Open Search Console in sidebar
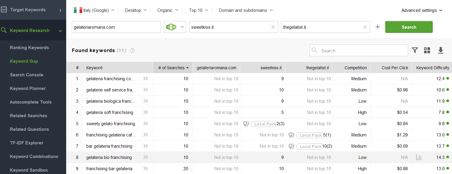The height and width of the screenshot is (174, 452). (27, 75)
